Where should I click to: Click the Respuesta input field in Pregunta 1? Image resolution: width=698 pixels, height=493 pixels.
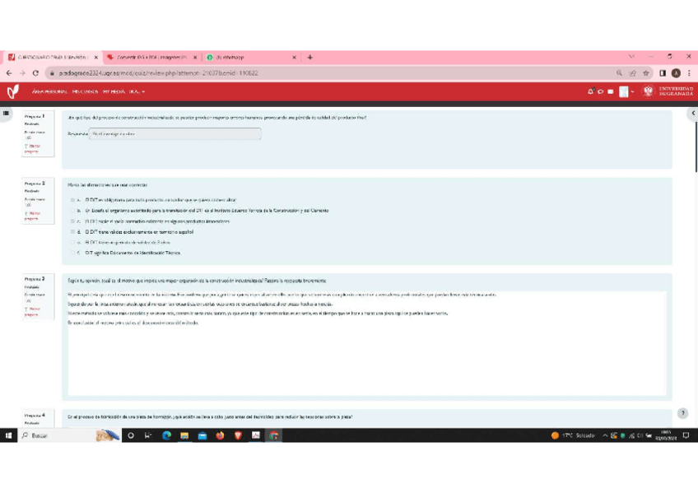pyautogui.click(x=175, y=134)
